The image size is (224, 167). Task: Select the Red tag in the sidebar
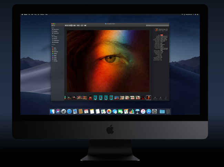pyautogui.click(x=54, y=48)
